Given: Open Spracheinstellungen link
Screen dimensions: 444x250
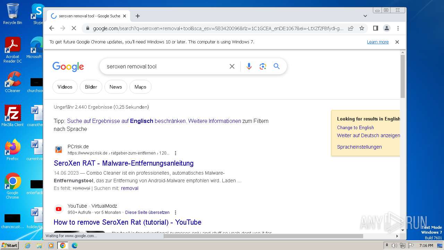Looking at the screenshot, I should 359,147.
